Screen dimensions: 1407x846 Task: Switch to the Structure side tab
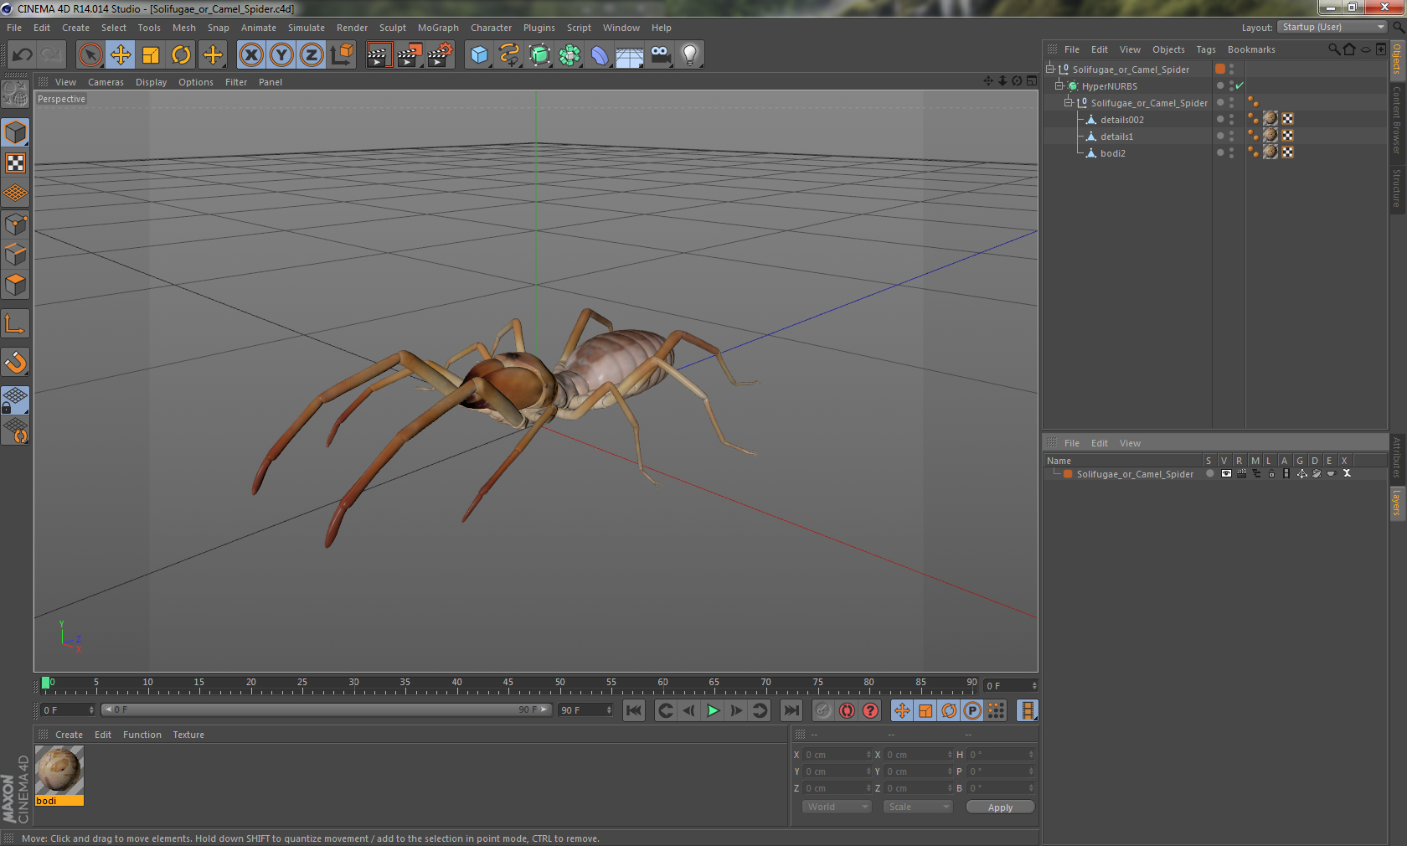(x=1397, y=188)
